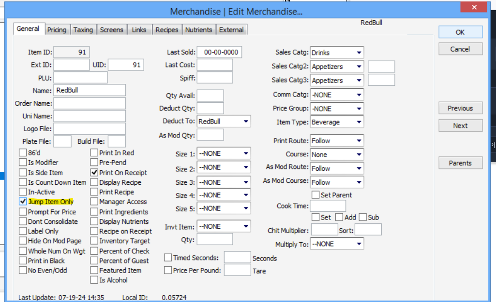Go to the Next item

coord(460,126)
